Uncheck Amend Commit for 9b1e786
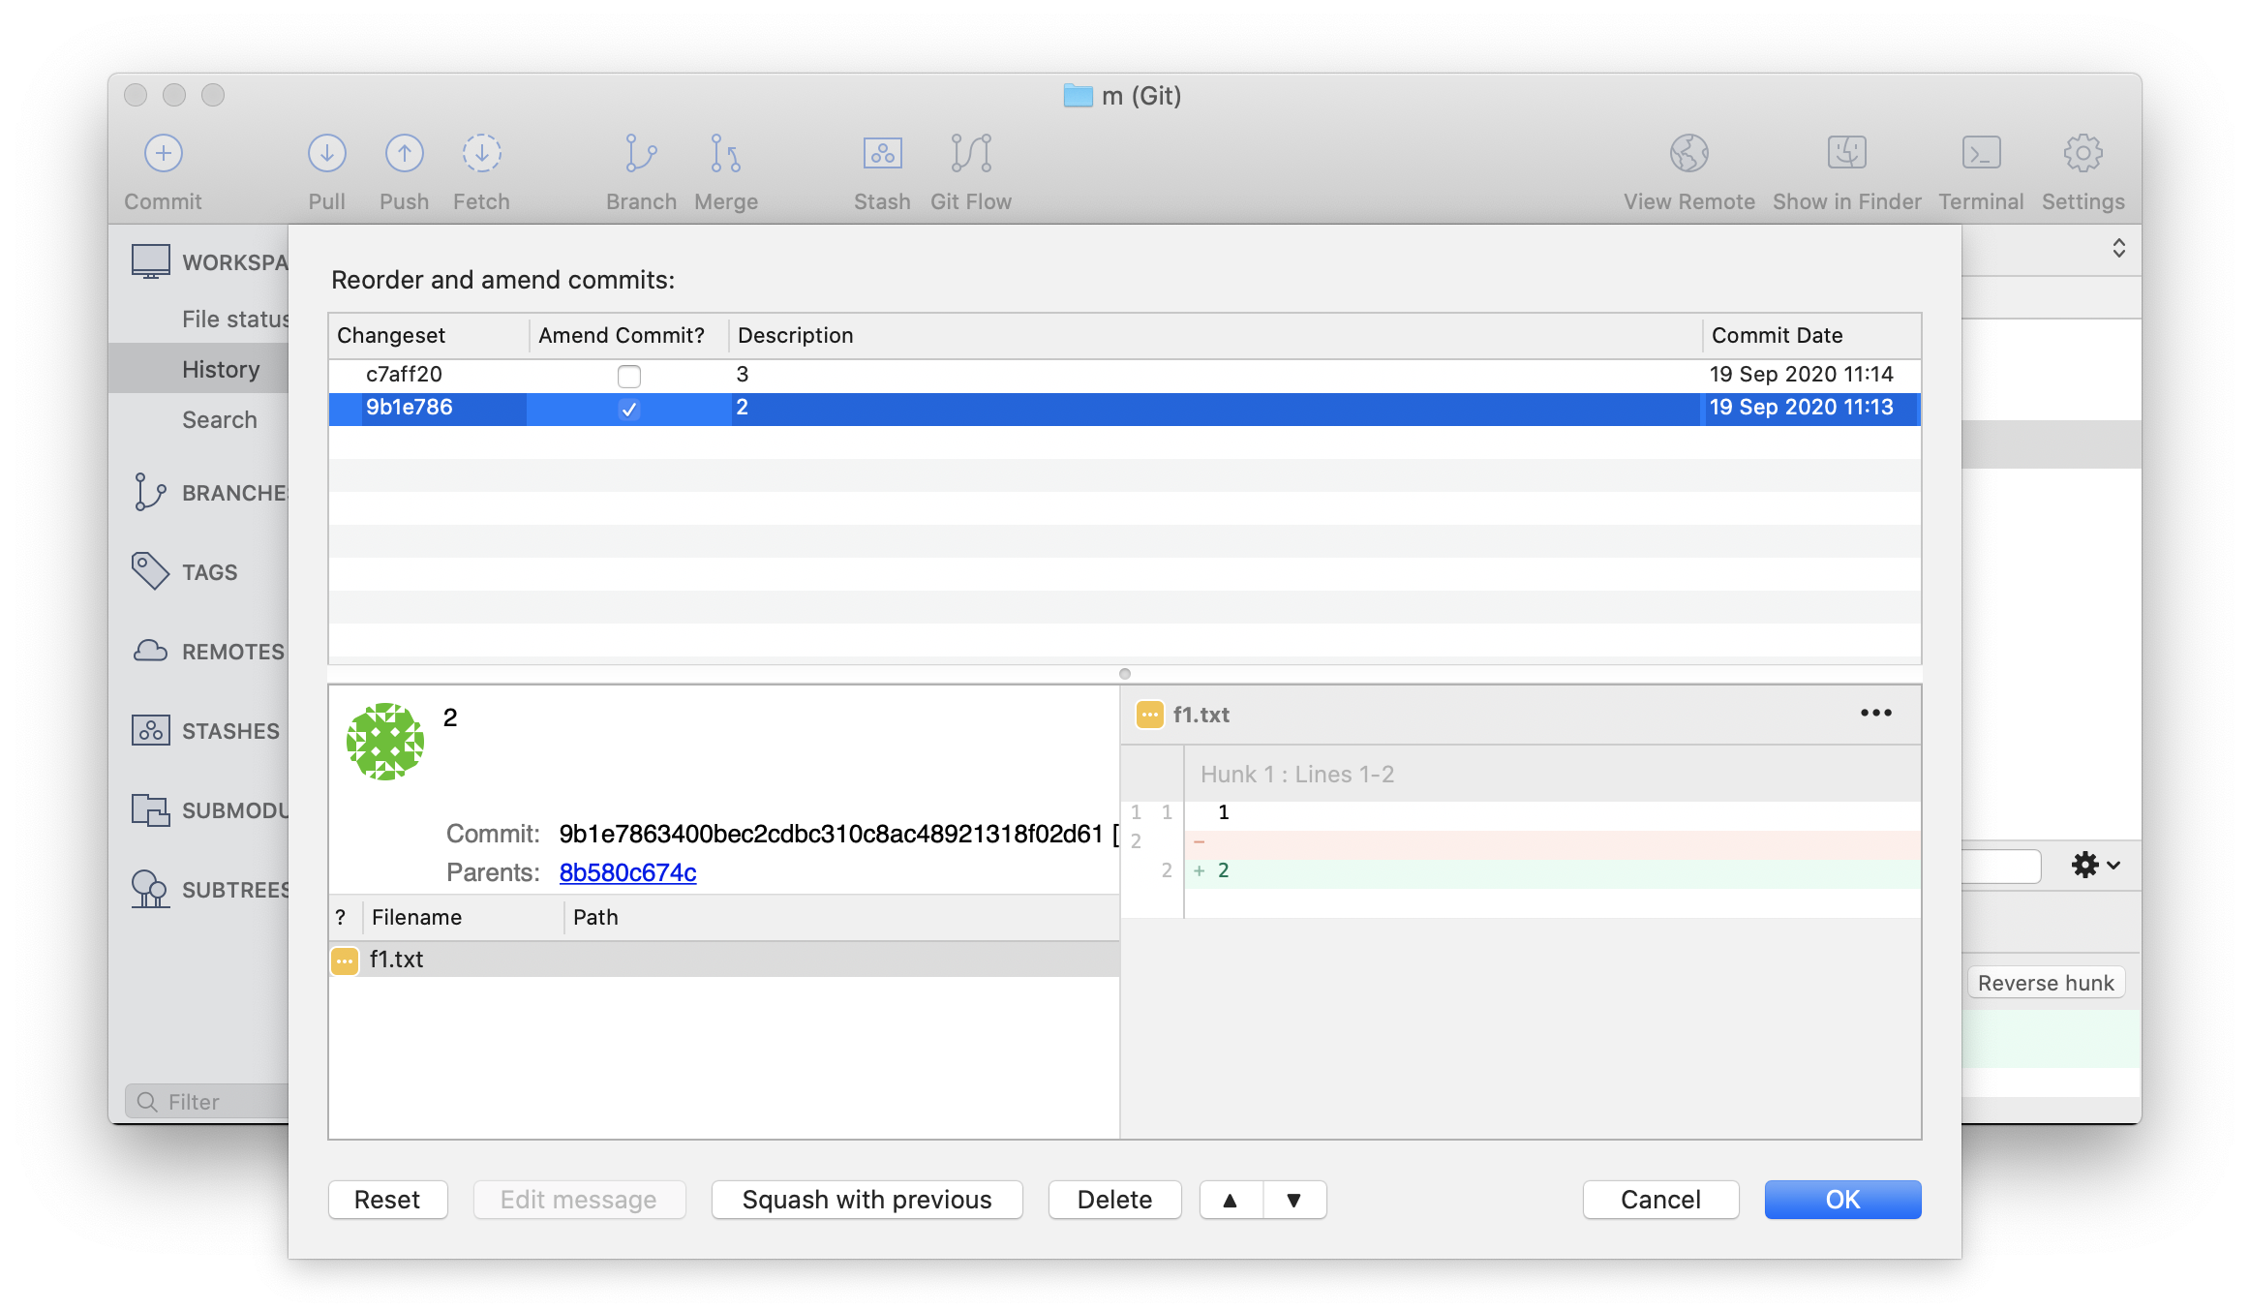 click(629, 409)
